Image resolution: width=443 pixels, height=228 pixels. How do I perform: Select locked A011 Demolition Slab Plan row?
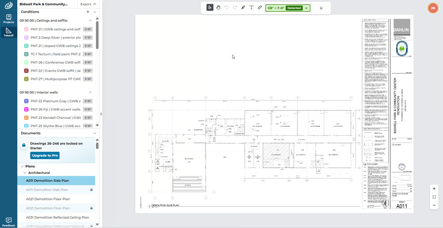pyautogui.click(x=56, y=190)
